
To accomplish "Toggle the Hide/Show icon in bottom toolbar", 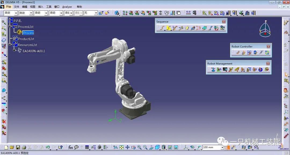I will 170,147.
